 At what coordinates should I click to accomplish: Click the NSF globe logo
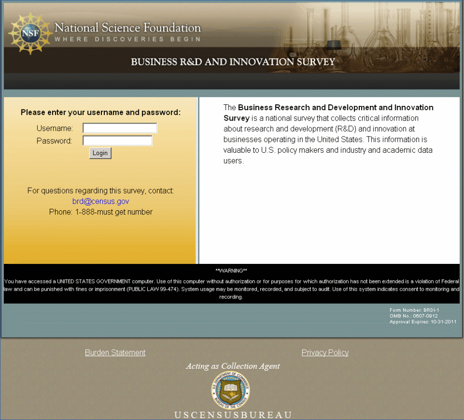pyautogui.click(x=29, y=33)
